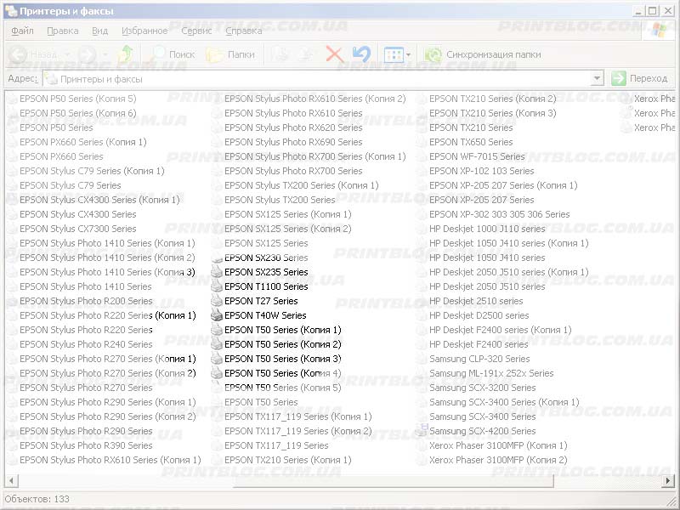Select the EPSON T40W Series printer icon
Image resolution: width=680 pixels, height=510 pixels.
click(217, 315)
